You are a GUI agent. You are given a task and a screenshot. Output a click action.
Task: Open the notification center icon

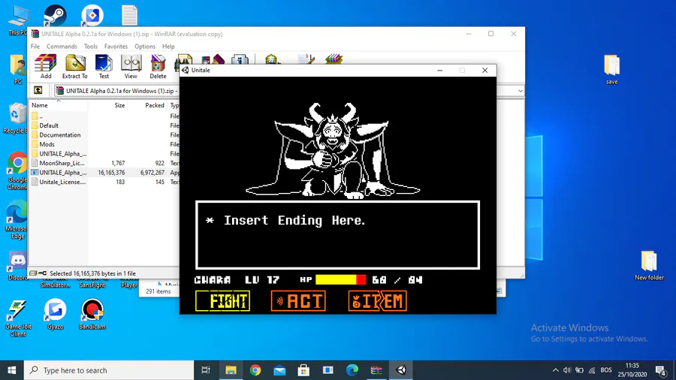pyautogui.click(x=660, y=370)
